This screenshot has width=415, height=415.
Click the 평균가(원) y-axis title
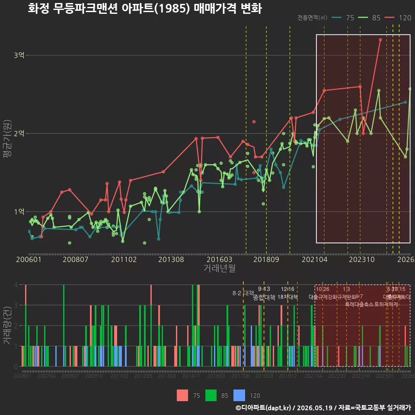coord(7,138)
